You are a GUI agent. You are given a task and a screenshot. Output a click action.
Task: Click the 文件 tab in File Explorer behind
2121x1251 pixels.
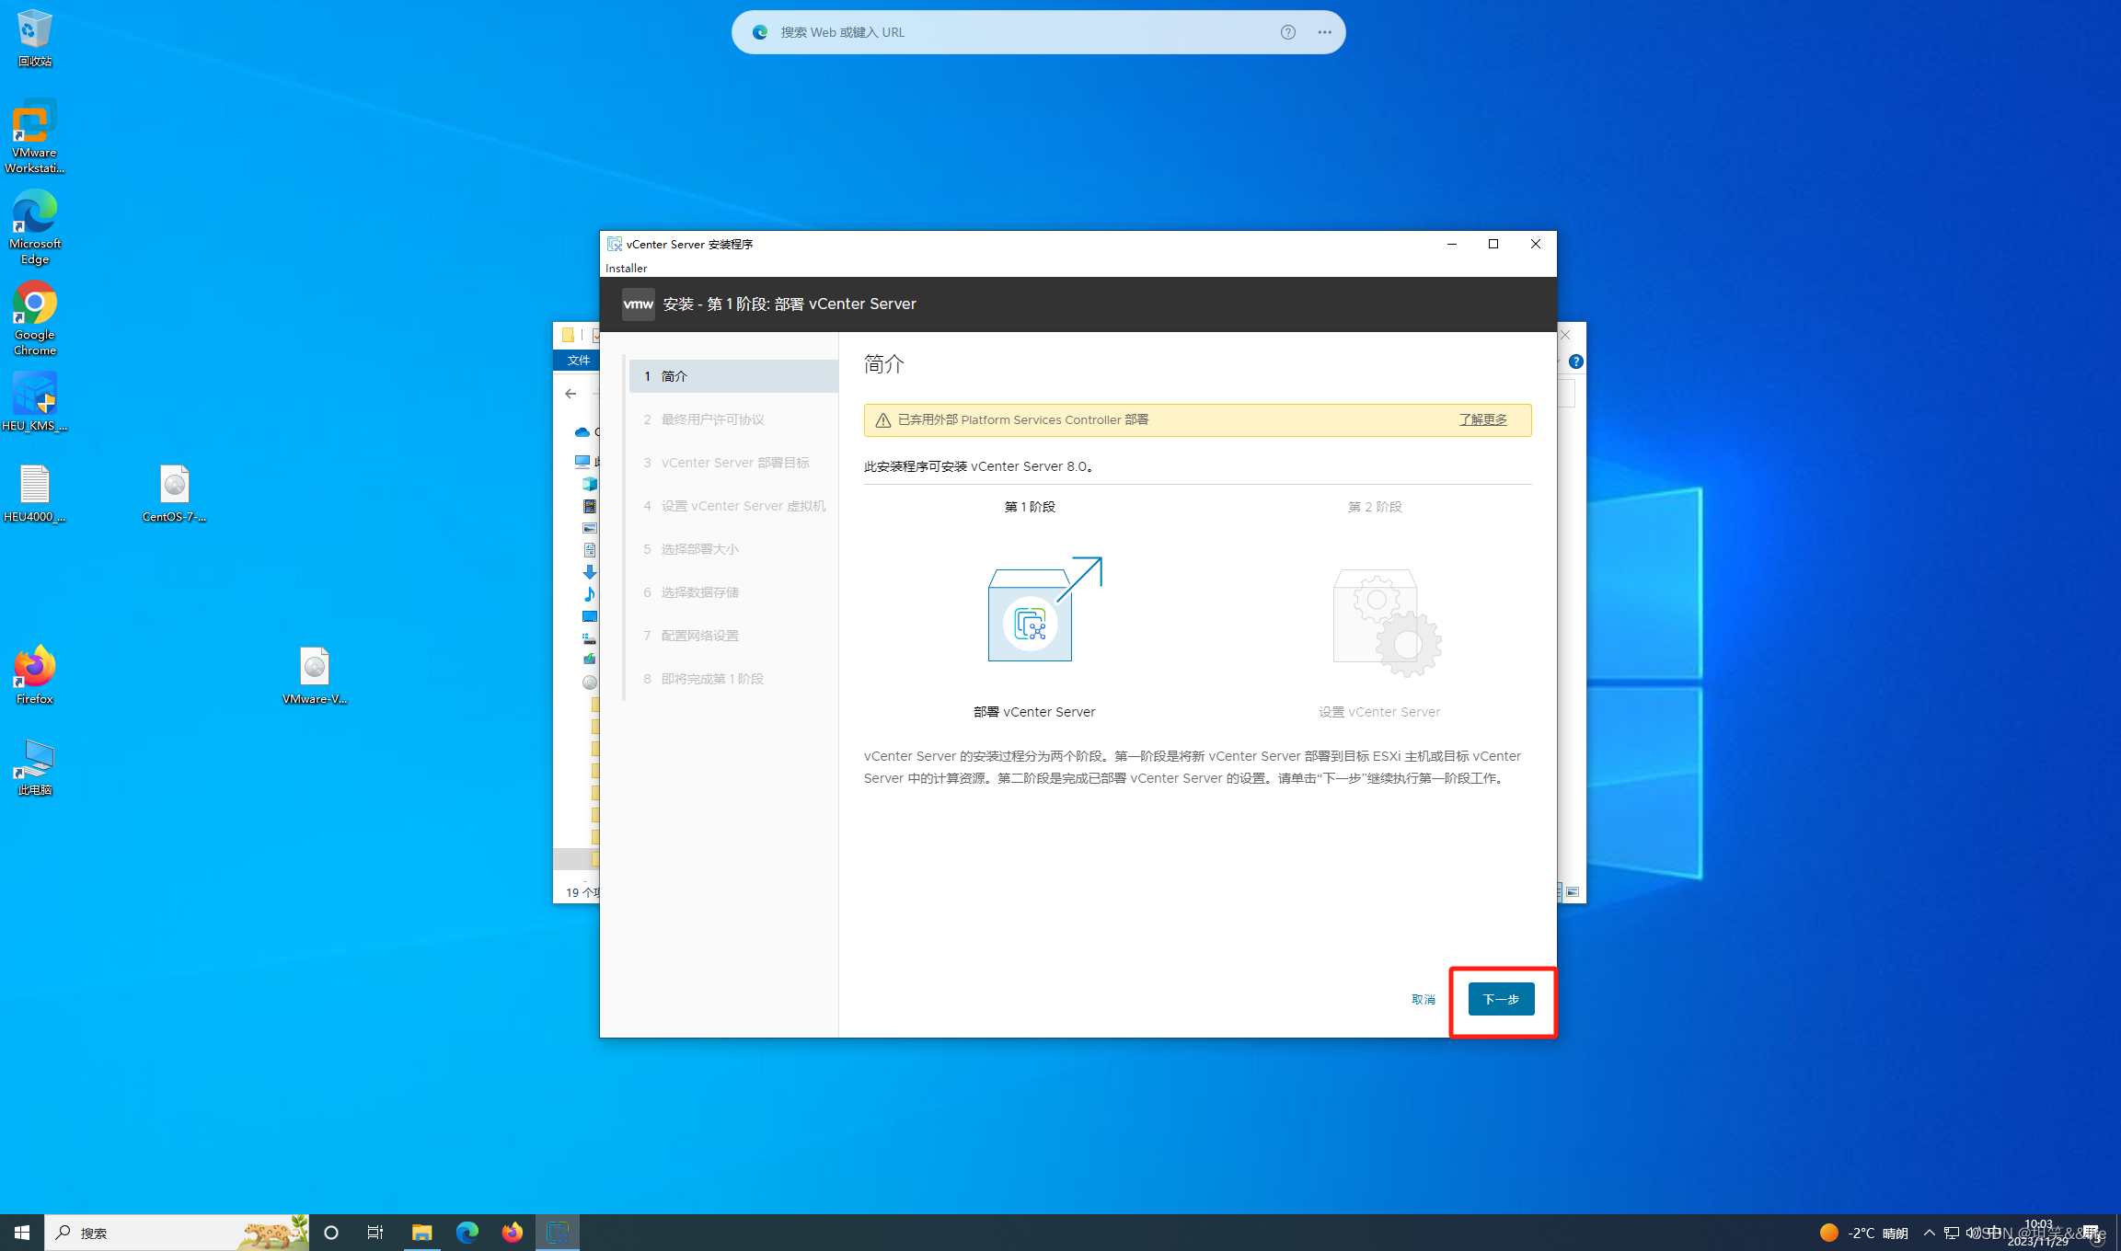click(x=578, y=360)
